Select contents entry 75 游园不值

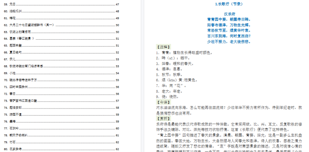[x=61, y=115]
